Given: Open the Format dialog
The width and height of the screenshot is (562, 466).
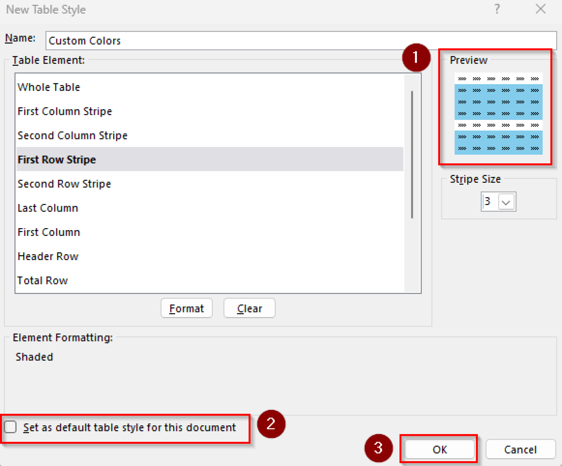Looking at the screenshot, I should (187, 308).
